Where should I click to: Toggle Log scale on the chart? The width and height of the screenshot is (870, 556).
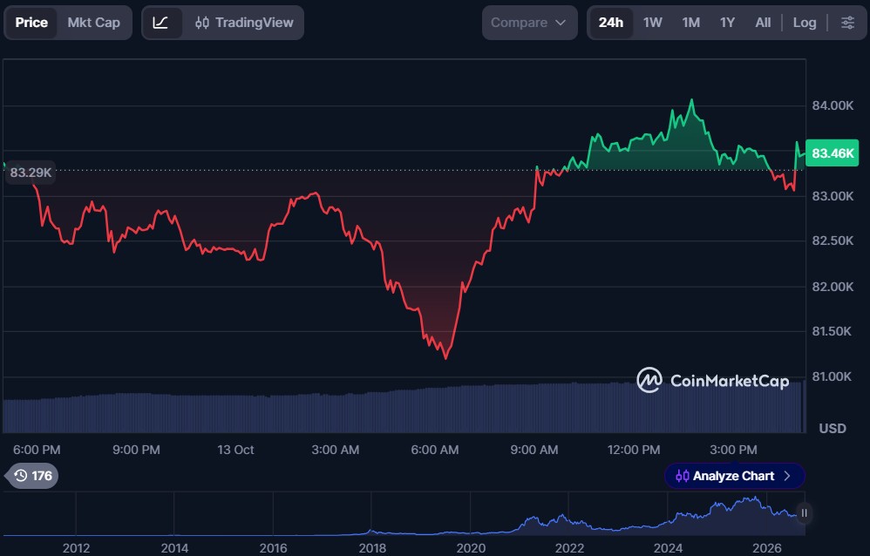point(805,23)
